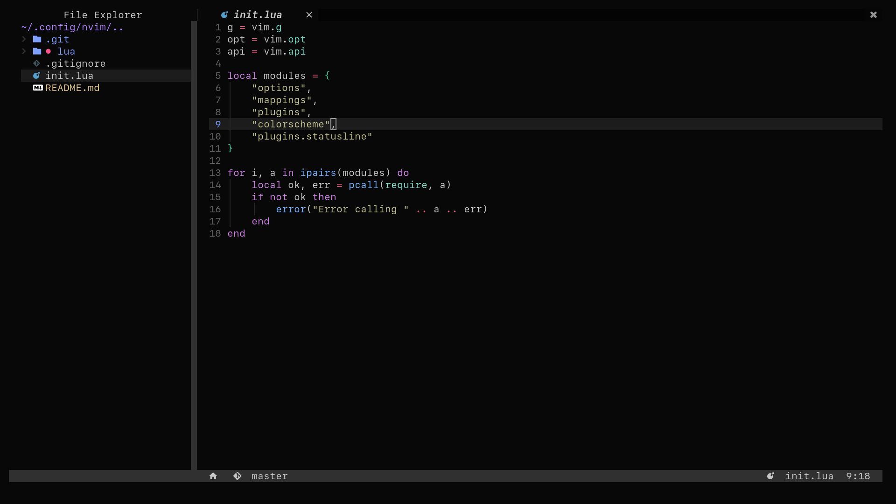The height and width of the screenshot is (504, 896).
Task: Expand the lua folder
Action: pyautogui.click(x=23, y=51)
